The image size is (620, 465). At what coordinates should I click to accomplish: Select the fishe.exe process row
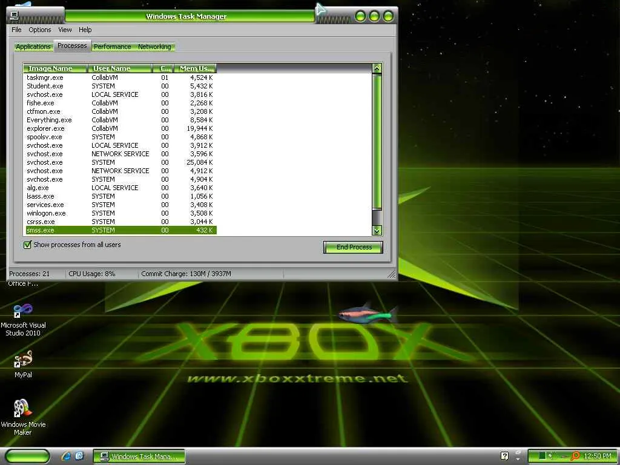click(120, 103)
